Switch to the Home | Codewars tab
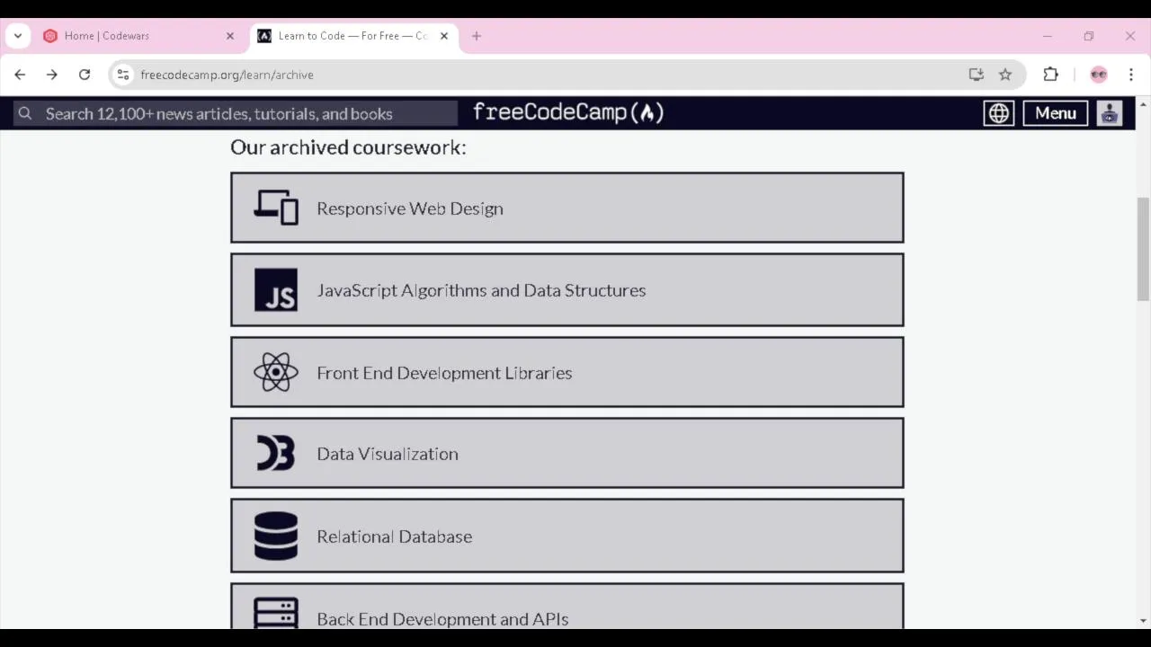 click(139, 36)
